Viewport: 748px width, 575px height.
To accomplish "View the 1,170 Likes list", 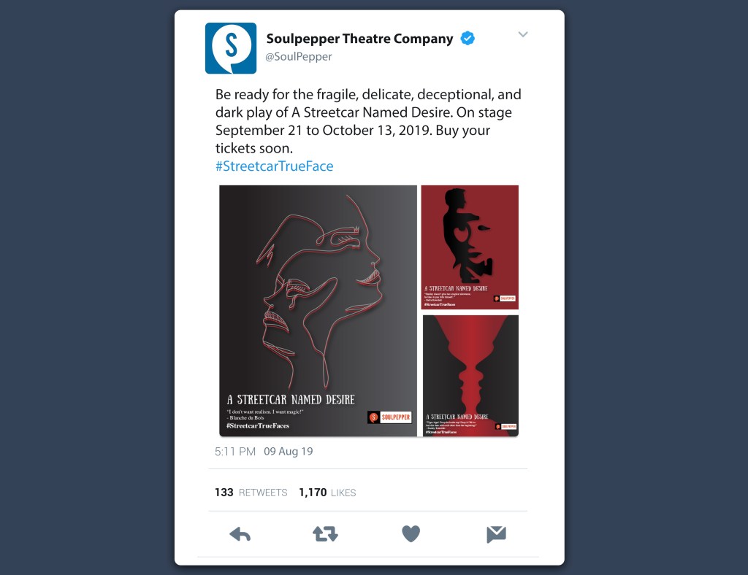I will [x=327, y=492].
